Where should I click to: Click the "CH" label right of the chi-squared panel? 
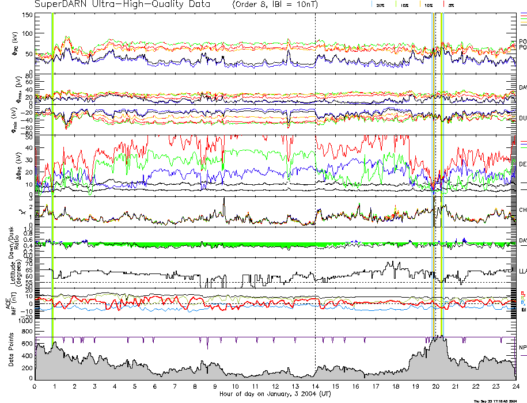(x=523, y=210)
